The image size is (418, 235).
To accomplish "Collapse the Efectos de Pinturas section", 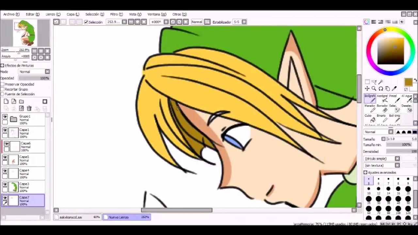I will coord(2,66).
